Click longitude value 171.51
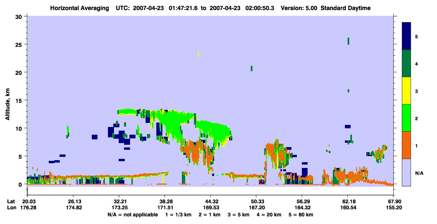The width and height of the screenshot is (437, 224). tap(165, 208)
